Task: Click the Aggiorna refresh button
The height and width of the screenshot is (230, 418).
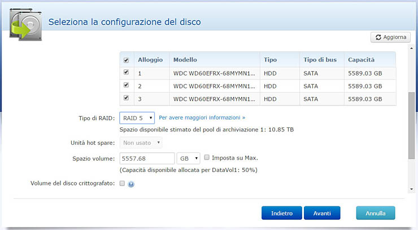Action: point(390,37)
